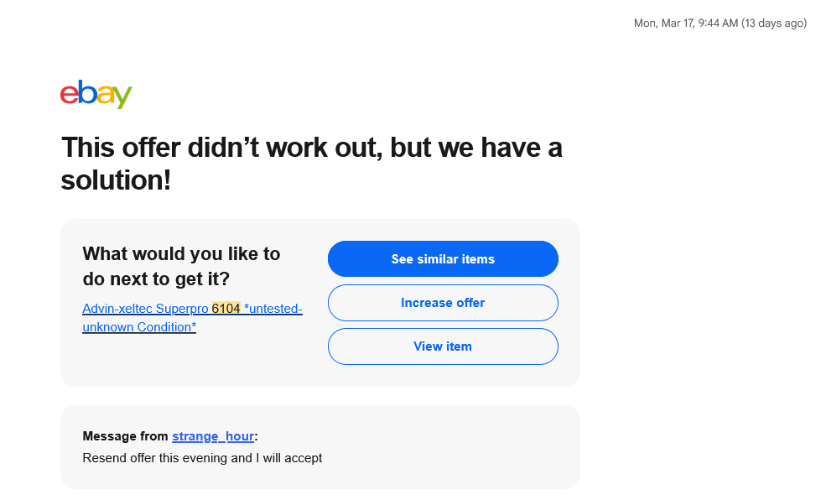This screenshot has width=821, height=500.
Task: Click the 'I will accept' message ending
Action: tap(289, 457)
